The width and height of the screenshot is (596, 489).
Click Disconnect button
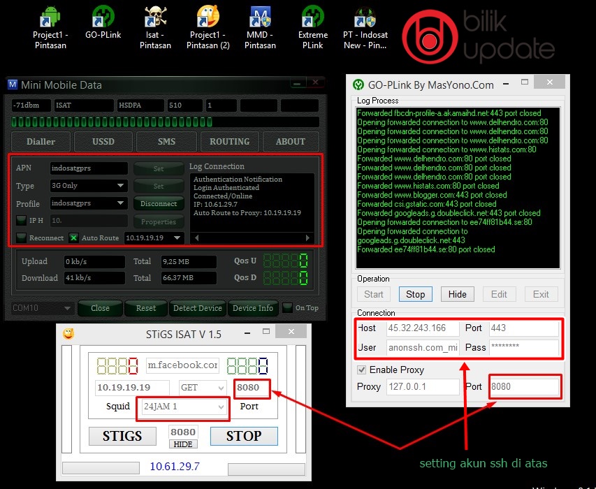[159, 204]
